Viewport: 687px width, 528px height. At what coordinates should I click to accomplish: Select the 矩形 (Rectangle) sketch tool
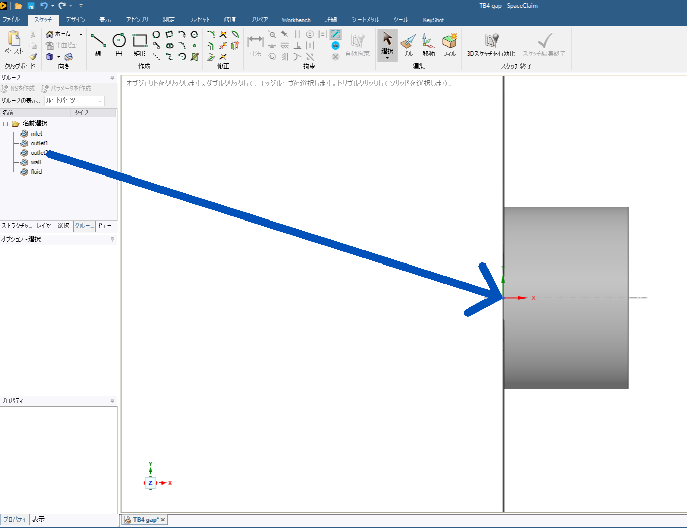pos(140,44)
